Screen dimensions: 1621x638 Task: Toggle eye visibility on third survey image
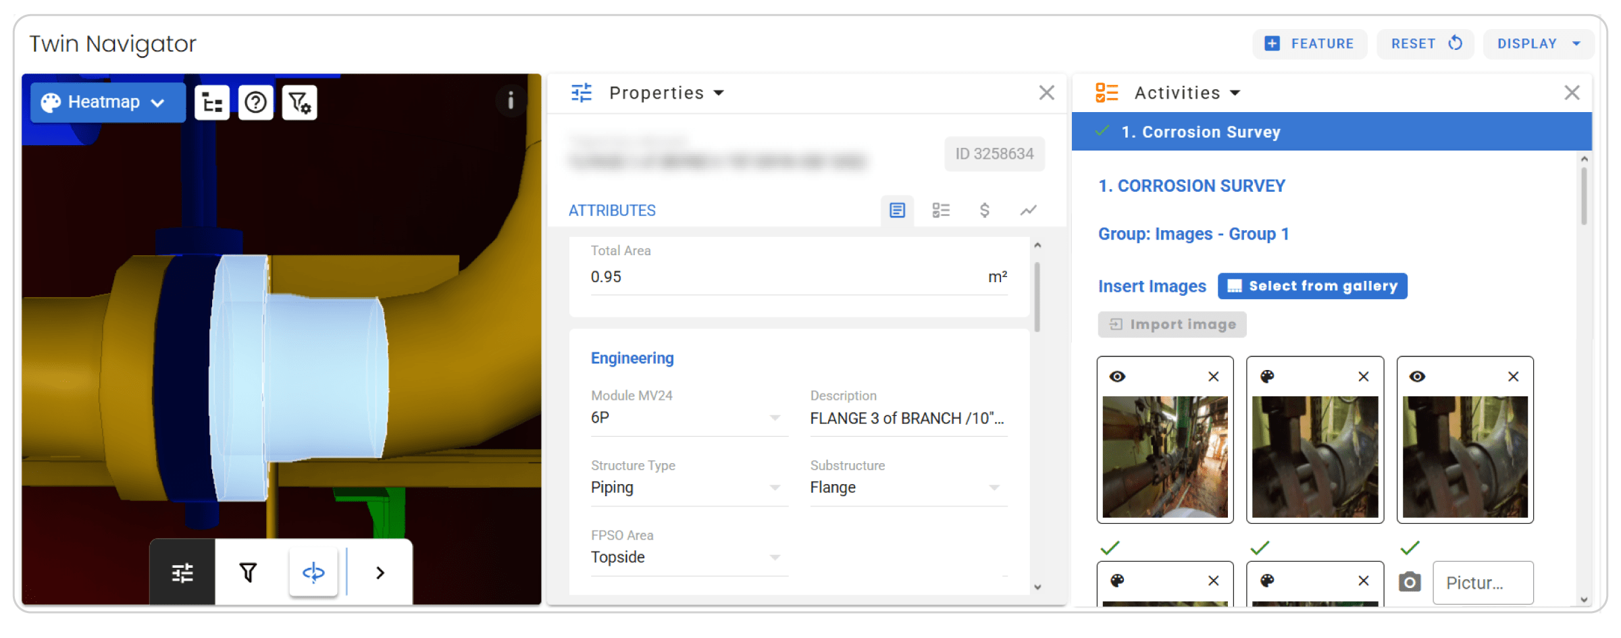(1418, 377)
